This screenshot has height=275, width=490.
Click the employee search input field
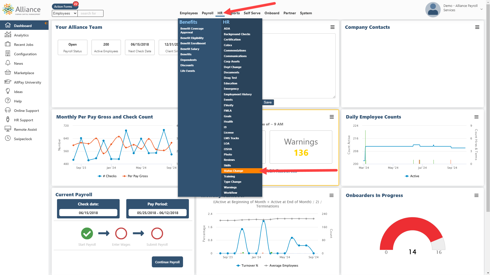tap(91, 14)
